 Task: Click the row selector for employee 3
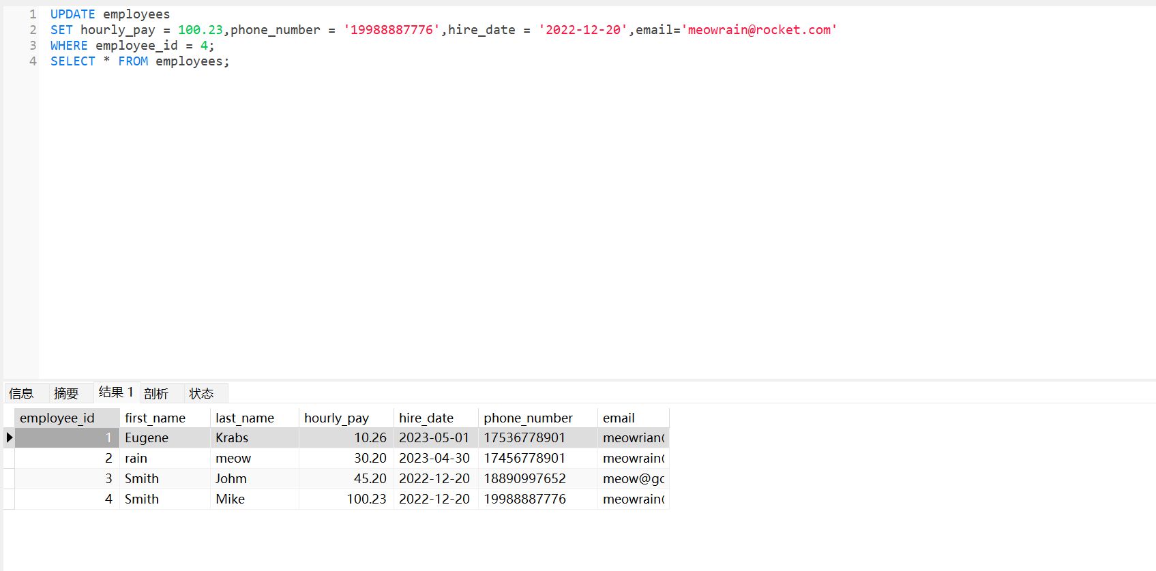tap(9, 478)
